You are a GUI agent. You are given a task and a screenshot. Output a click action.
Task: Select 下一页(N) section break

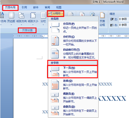pyautogui.click(x=73, y=72)
